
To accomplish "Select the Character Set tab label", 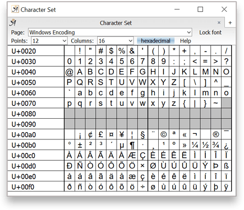I will coord(116,23).
